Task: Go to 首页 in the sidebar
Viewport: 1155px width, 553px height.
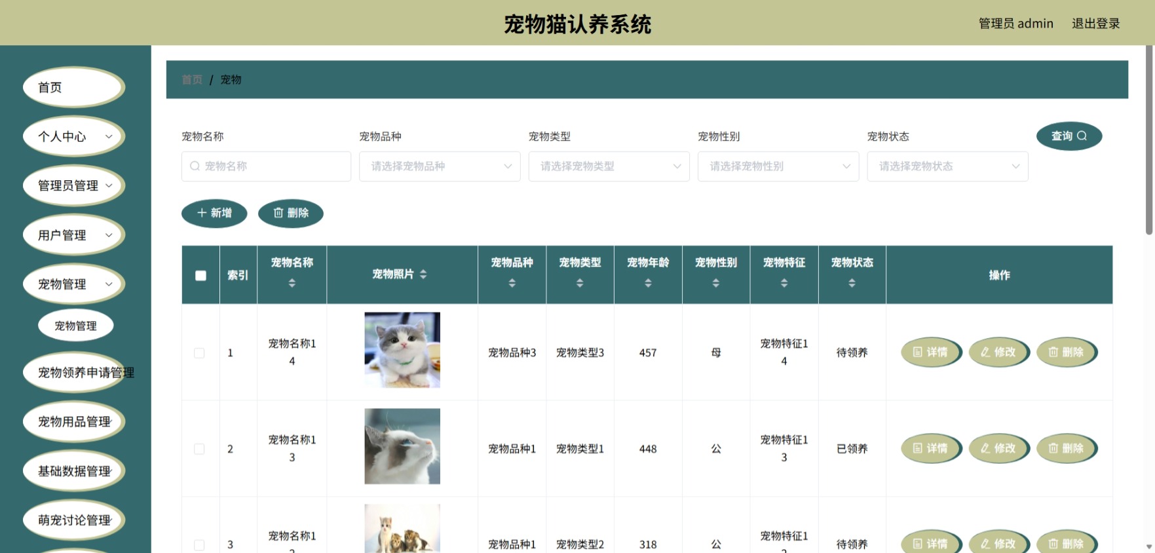Action: click(74, 87)
